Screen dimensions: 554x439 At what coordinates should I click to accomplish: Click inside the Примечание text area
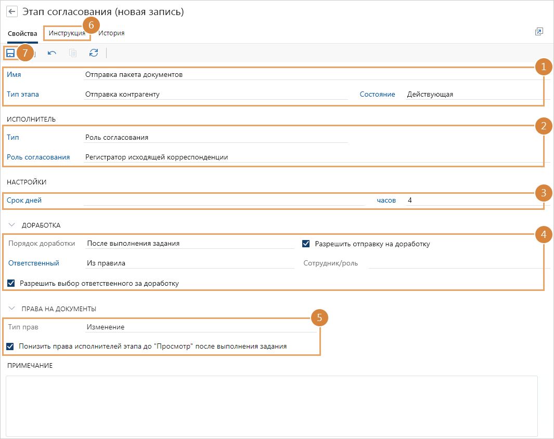tap(271, 406)
